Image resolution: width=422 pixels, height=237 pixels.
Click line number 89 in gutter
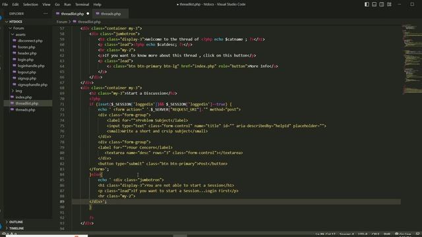(x=62, y=201)
